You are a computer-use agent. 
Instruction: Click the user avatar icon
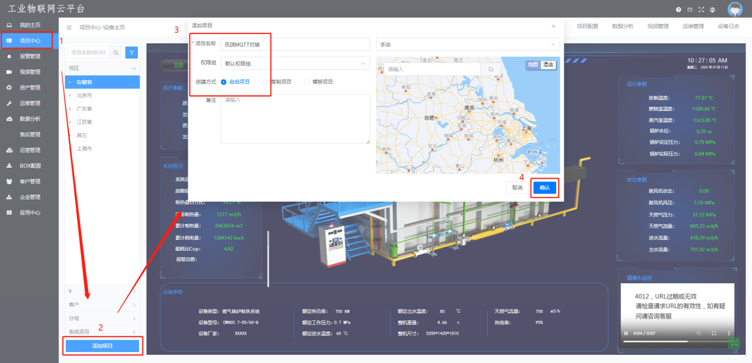coord(735,9)
